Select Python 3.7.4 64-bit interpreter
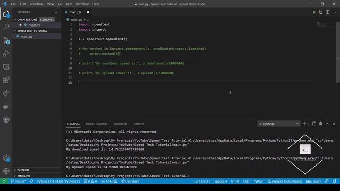Viewport: 340px width, 191px height. click(58, 181)
